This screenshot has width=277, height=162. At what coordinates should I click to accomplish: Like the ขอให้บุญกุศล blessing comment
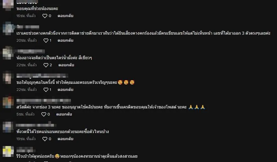[46, 90]
